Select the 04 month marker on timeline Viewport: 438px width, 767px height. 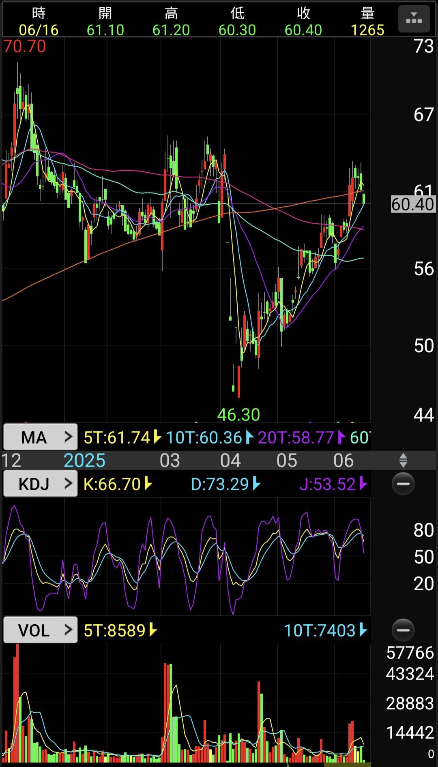click(x=230, y=461)
